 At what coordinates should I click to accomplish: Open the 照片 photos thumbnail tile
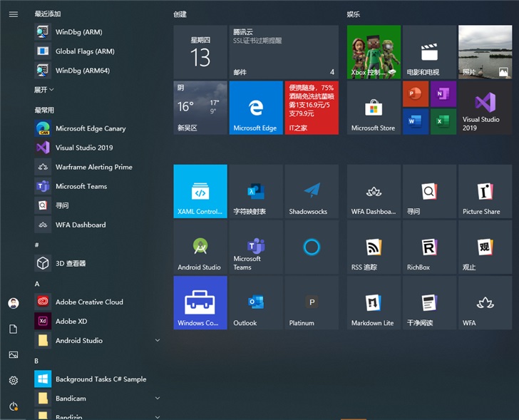485,52
